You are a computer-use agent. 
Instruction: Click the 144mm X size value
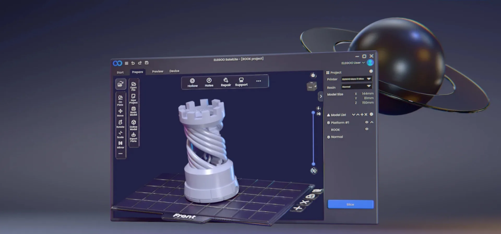(x=367, y=93)
